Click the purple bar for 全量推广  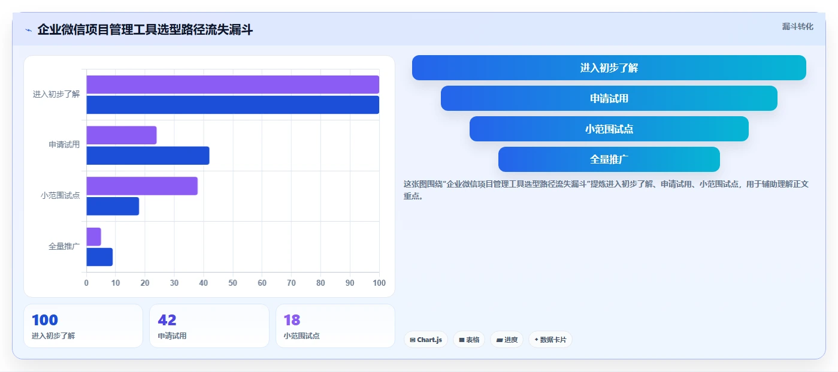[93, 237]
